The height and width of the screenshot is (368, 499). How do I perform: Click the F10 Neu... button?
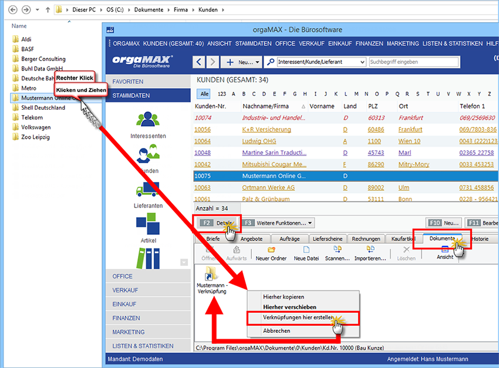[444, 223]
